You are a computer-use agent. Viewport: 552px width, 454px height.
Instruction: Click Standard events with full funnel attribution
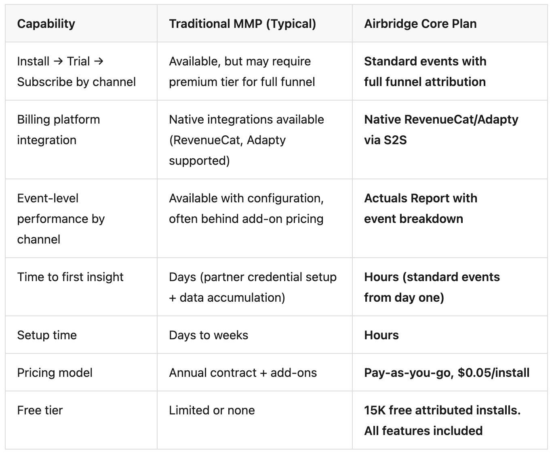(x=425, y=71)
